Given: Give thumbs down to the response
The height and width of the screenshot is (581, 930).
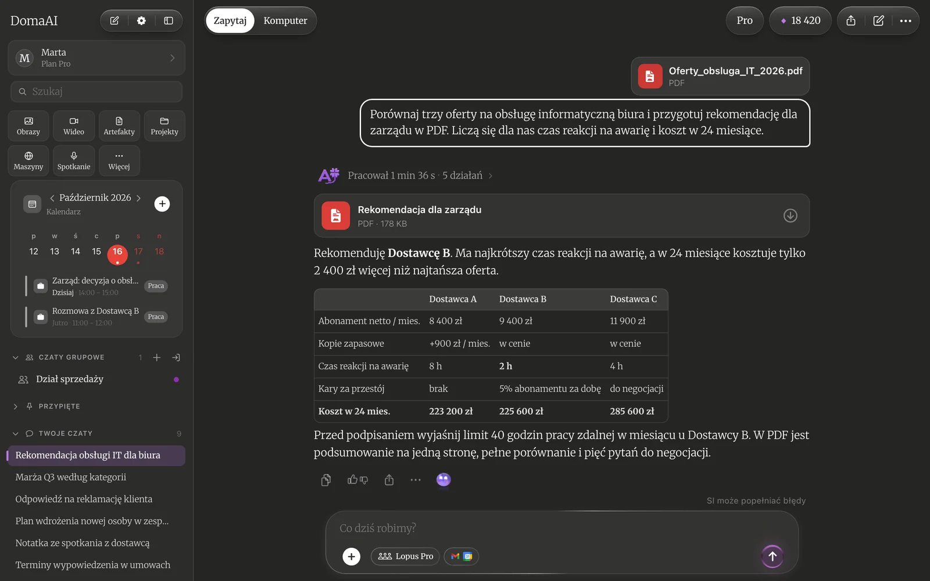Looking at the screenshot, I should 364,480.
